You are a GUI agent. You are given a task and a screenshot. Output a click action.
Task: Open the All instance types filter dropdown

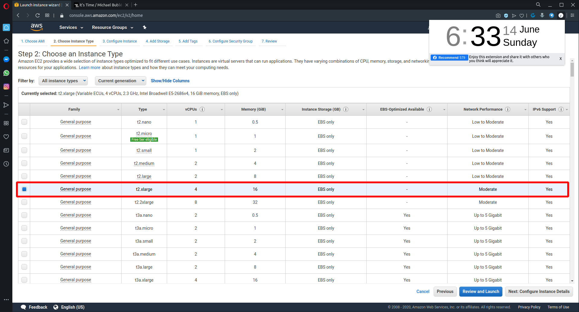coord(63,81)
